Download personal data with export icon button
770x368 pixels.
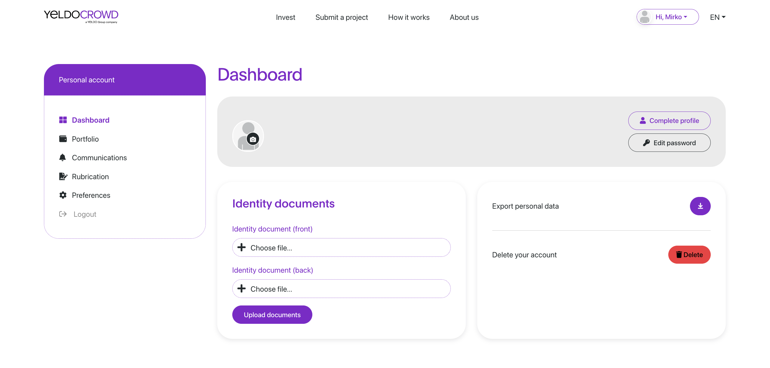click(x=700, y=206)
